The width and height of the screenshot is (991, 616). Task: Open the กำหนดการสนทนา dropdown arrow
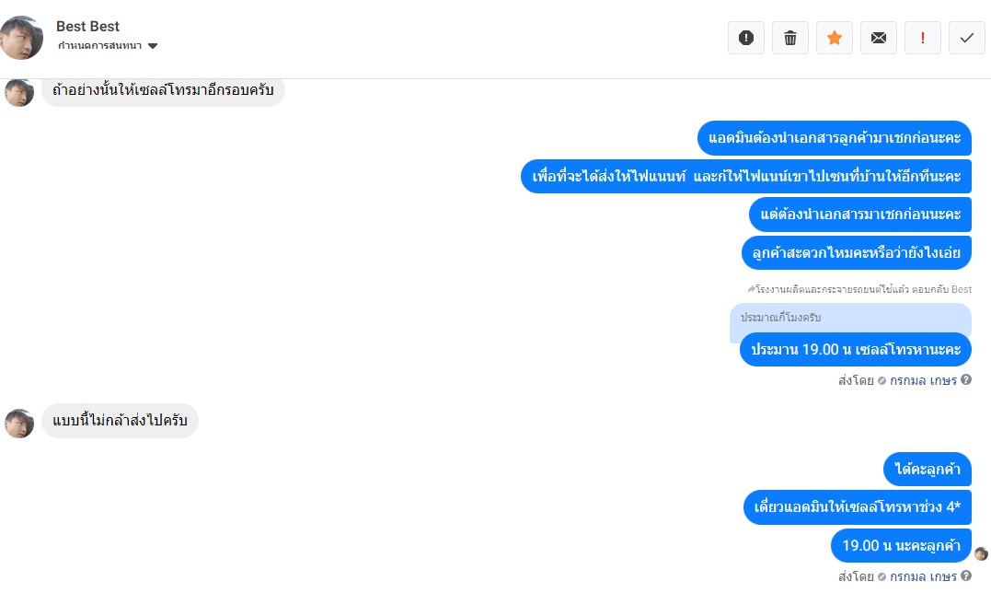point(153,45)
